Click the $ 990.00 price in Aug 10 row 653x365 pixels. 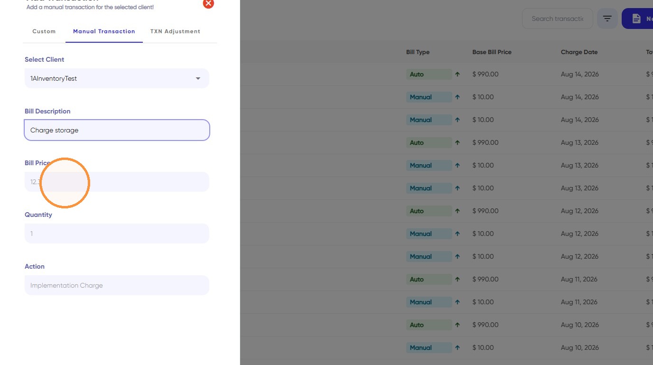click(x=485, y=325)
